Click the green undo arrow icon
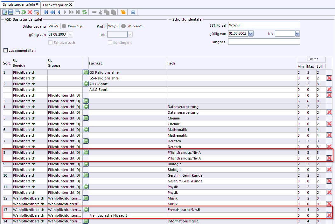This screenshot has width=335, height=224. (24, 12)
